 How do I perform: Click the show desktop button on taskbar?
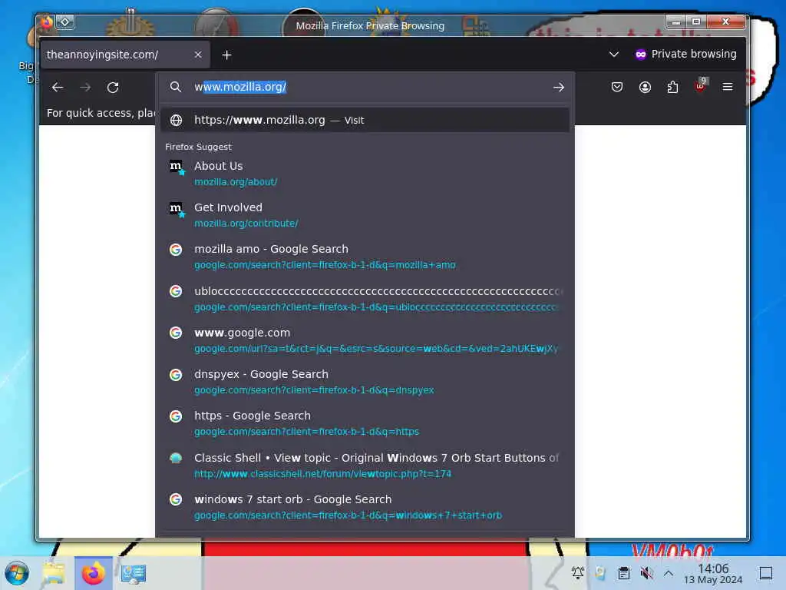(x=766, y=573)
